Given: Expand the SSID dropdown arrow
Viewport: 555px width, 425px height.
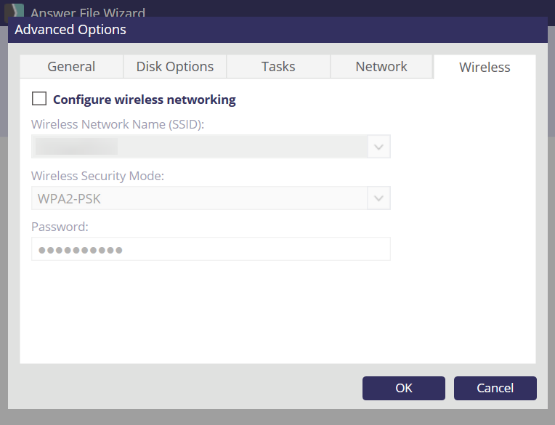Looking at the screenshot, I should (378, 147).
